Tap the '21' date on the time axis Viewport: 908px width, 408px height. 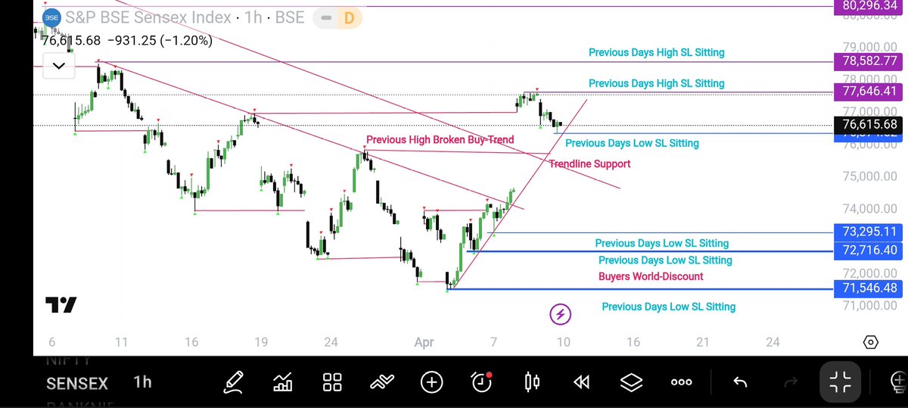(x=703, y=342)
